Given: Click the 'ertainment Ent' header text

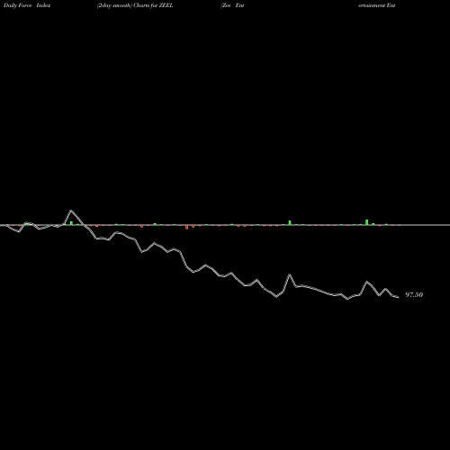Looking at the screenshot, I should (377, 5).
